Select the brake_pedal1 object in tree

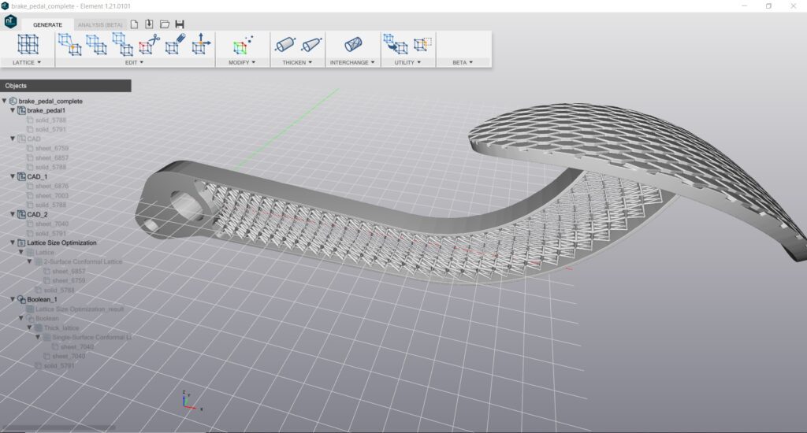(46, 111)
